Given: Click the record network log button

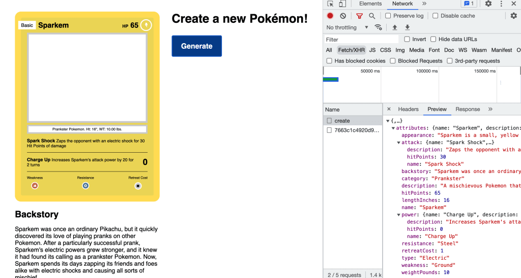Looking at the screenshot, I should (330, 16).
